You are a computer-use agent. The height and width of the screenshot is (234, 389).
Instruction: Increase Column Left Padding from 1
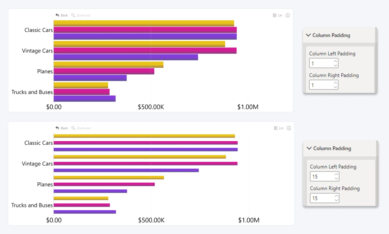coord(336,61)
